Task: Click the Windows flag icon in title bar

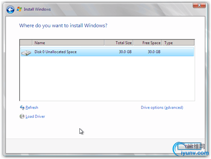Action: point(19,9)
